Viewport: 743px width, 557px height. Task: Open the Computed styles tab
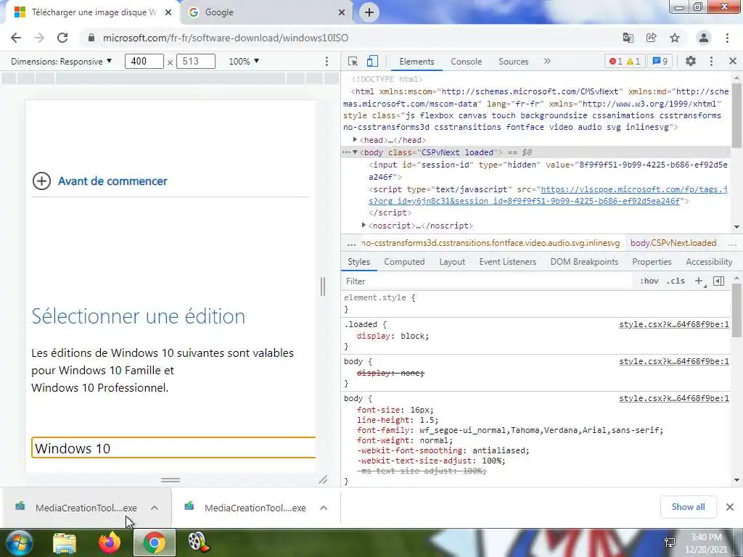pyautogui.click(x=404, y=261)
